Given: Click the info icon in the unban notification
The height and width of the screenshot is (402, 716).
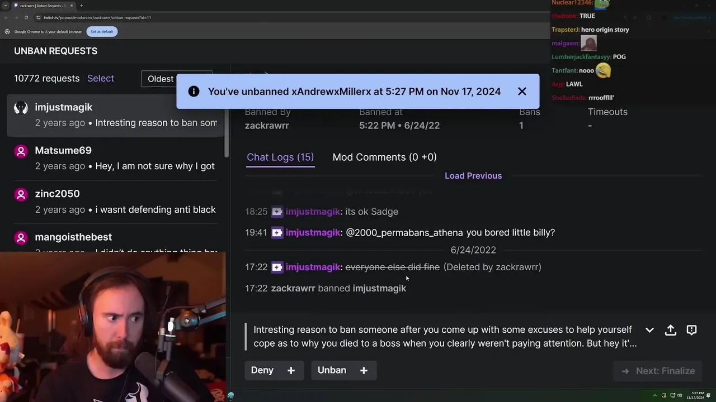Looking at the screenshot, I should 194,91.
